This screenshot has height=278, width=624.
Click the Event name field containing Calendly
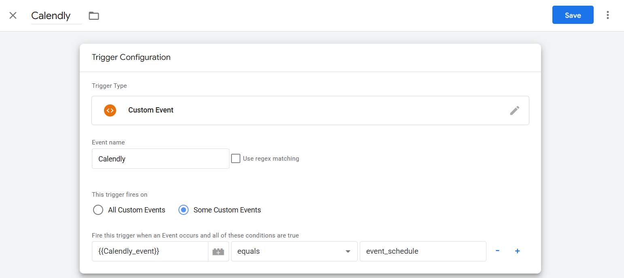coord(160,159)
